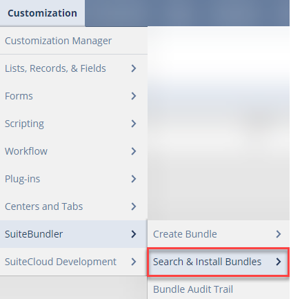This screenshot has height=299, width=291.
Task: Open Bundle Audit Trail
Action: pyautogui.click(x=219, y=289)
